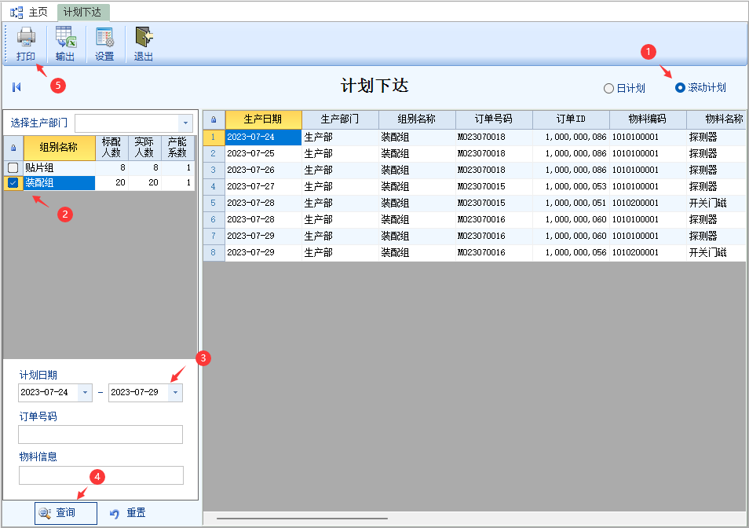Click the date cell 2023-07-25

coord(263,154)
